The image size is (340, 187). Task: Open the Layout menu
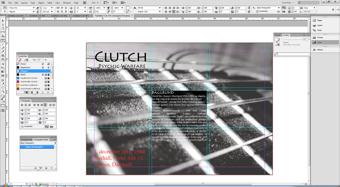point(24,3)
